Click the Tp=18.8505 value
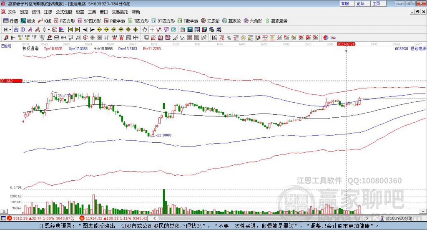The height and width of the screenshot is (230, 427). click(x=53, y=48)
